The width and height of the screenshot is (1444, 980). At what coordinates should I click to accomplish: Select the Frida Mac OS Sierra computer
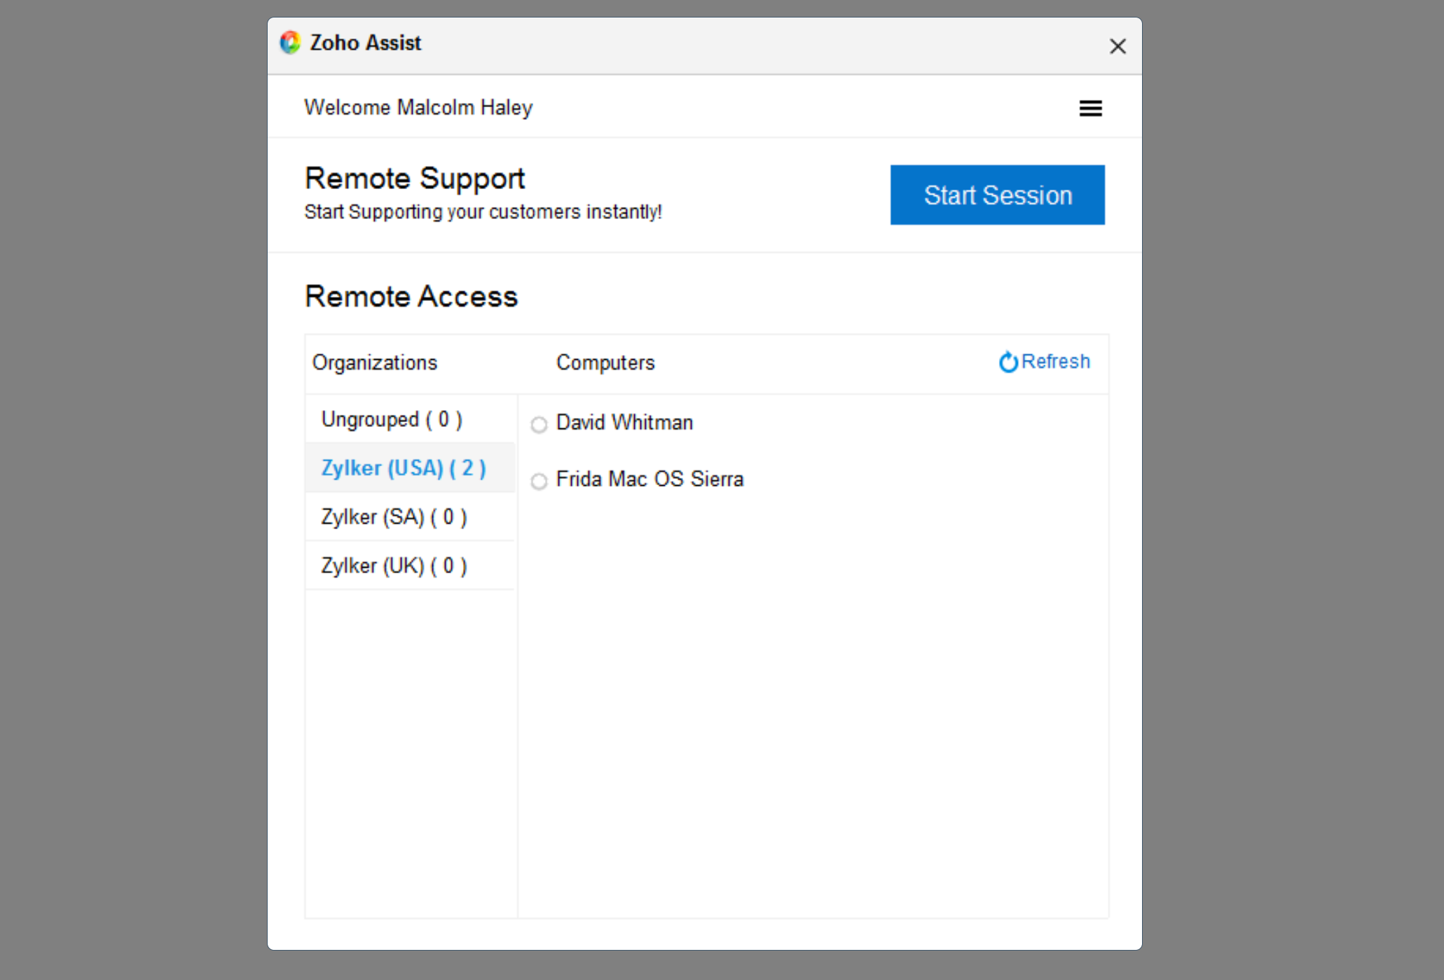[649, 479]
